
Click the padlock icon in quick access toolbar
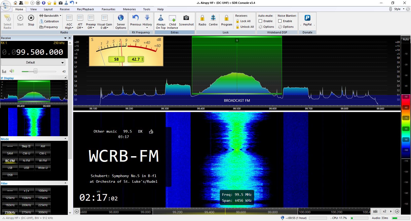(x=55, y=3)
